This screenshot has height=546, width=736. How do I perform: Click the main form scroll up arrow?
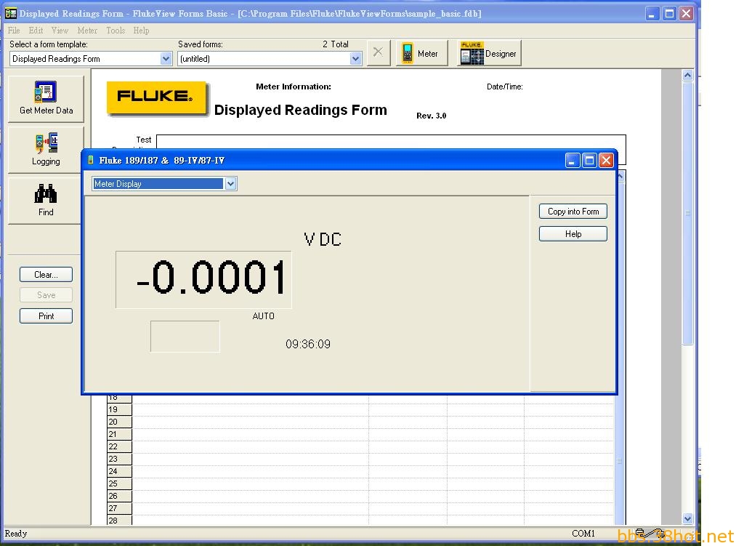687,75
